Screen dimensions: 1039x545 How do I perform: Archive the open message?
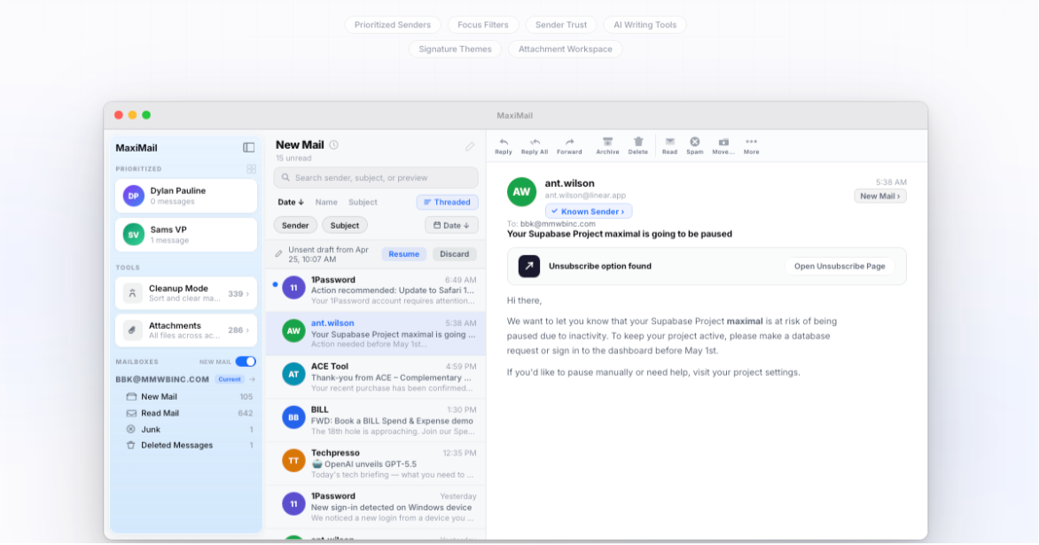(x=607, y=145)
